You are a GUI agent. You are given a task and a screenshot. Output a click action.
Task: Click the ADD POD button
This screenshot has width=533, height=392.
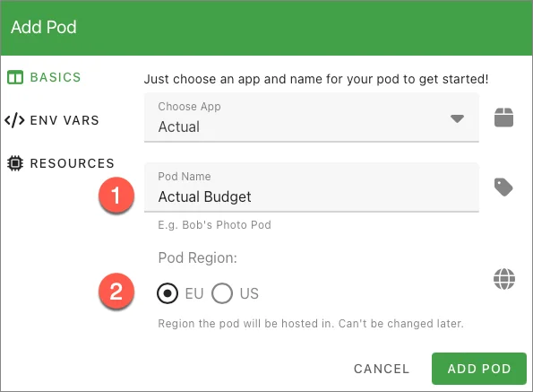click(x=479, y=369)
